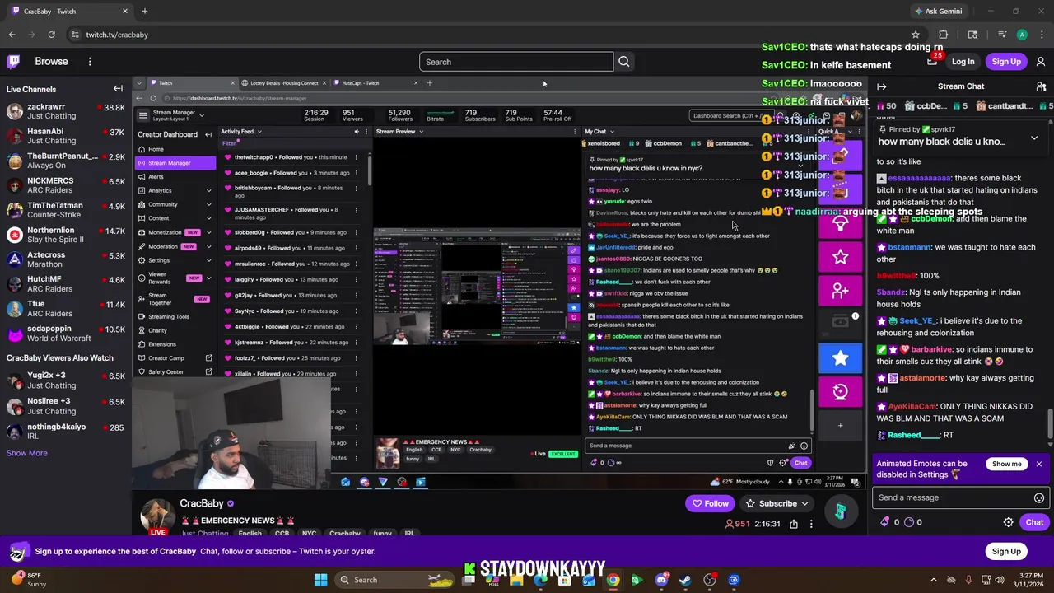The height and width of the screenshot is (593, 1054).
Task: Collapse the Stream Chat panel
Action: [881, 86]
